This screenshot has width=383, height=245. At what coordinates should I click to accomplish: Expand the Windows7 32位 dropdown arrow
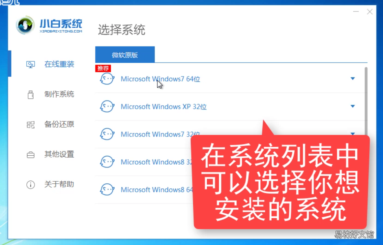(352, 134)
